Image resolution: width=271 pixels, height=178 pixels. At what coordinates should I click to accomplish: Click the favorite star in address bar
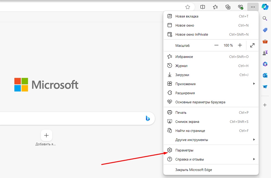(x=188, y=7)
